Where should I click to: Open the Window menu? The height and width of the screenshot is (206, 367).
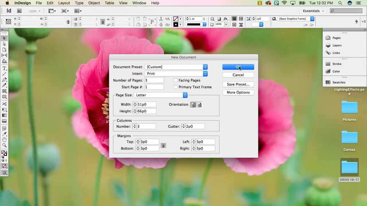(139, 3)
